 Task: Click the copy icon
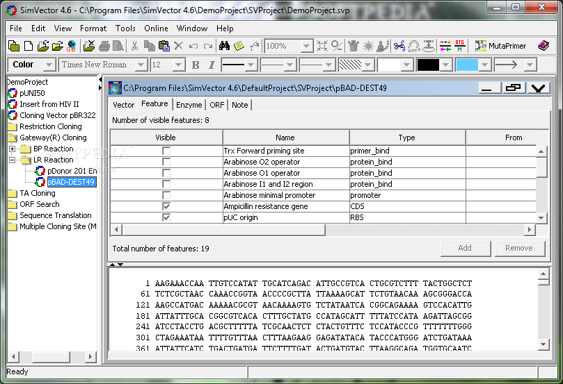click(x=150, y=46)
